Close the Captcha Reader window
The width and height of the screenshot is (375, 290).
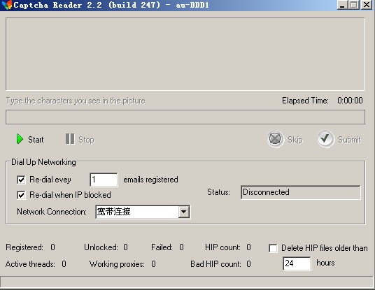(367, 5)
